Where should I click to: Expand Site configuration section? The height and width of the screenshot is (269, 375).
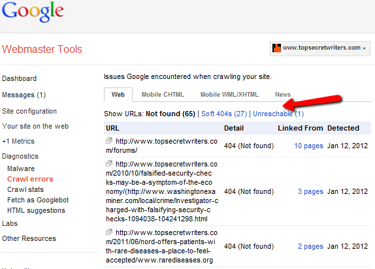click(x=29, y=111)
